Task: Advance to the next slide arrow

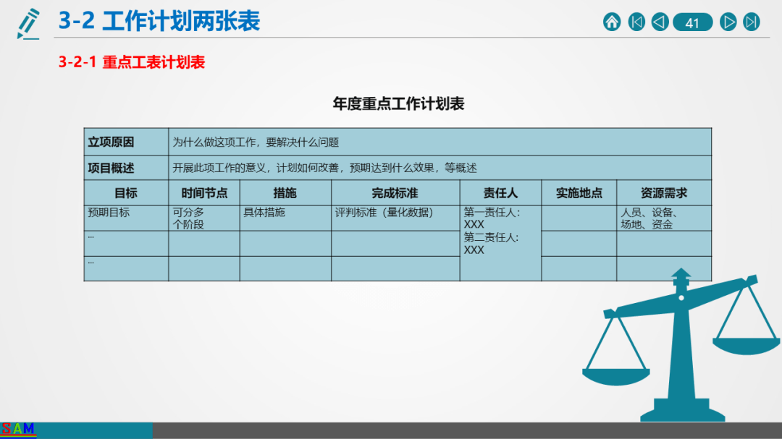Action: 728,22
